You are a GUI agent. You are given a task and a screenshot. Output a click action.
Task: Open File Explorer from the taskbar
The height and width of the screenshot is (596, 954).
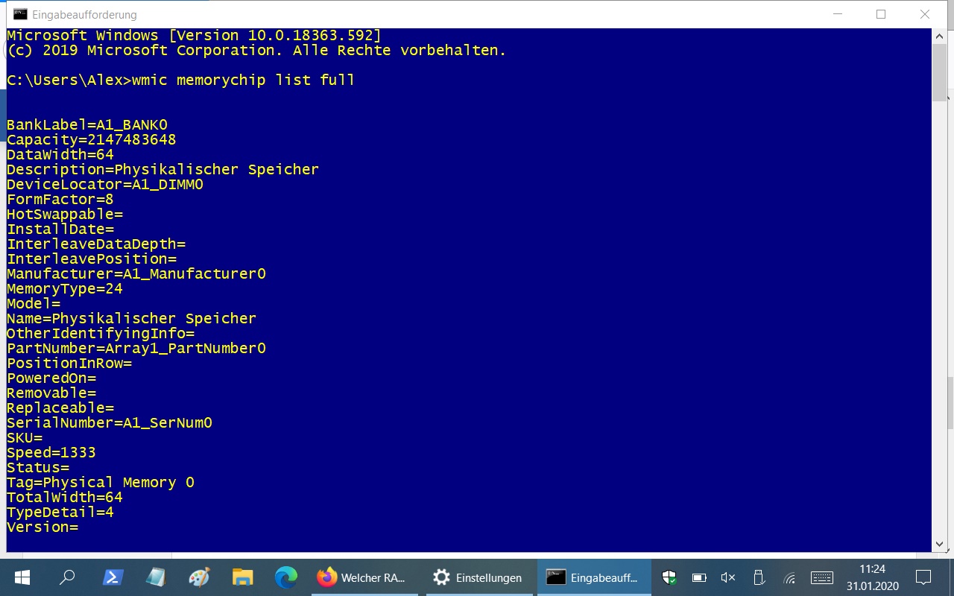(243, 577)
